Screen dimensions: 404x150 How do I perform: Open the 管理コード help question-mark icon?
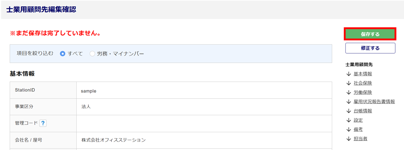43,123
